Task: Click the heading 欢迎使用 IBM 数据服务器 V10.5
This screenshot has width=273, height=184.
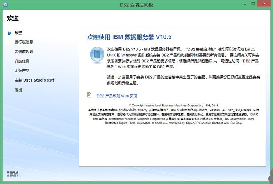Action: [129, 37]
